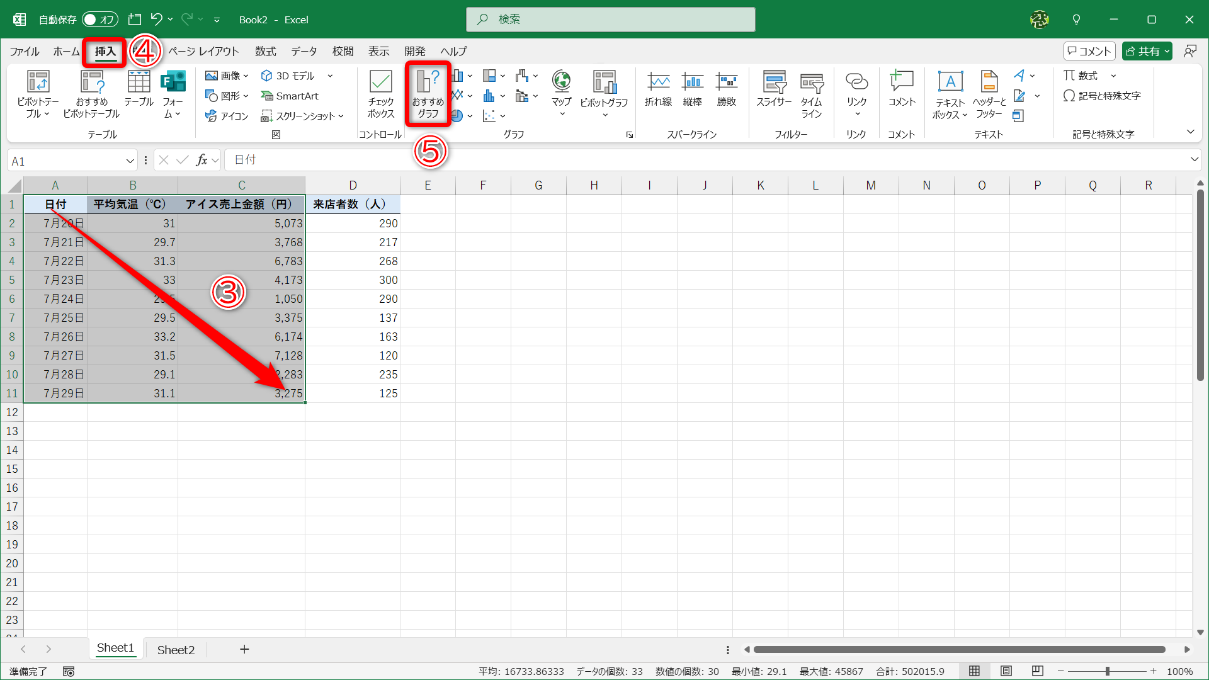Expand the 画像 (Pictures) dropdown
This screenshot has width=1209, height=680.
tap(246, 76)
